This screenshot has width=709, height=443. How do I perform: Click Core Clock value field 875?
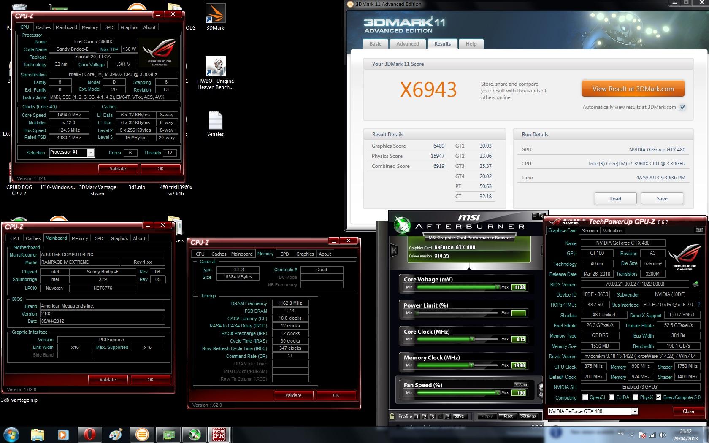519,339
